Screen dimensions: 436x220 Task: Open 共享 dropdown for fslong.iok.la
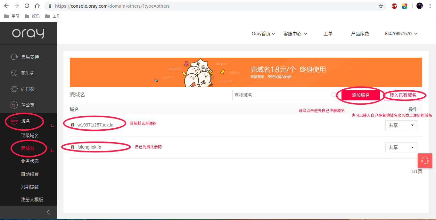pyautogui.click(x=401, y=147)
